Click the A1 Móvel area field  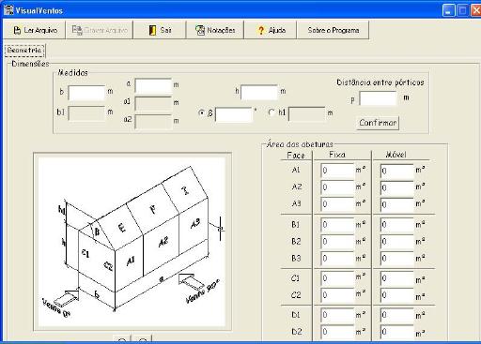[397, 171]
